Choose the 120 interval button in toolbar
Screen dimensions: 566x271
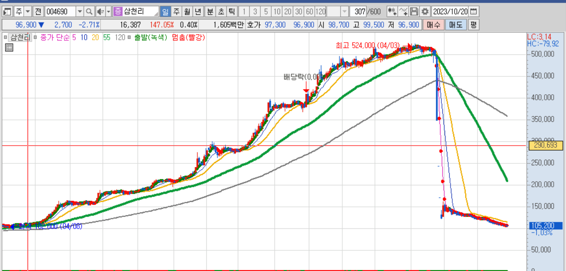(x=320, y=11)
